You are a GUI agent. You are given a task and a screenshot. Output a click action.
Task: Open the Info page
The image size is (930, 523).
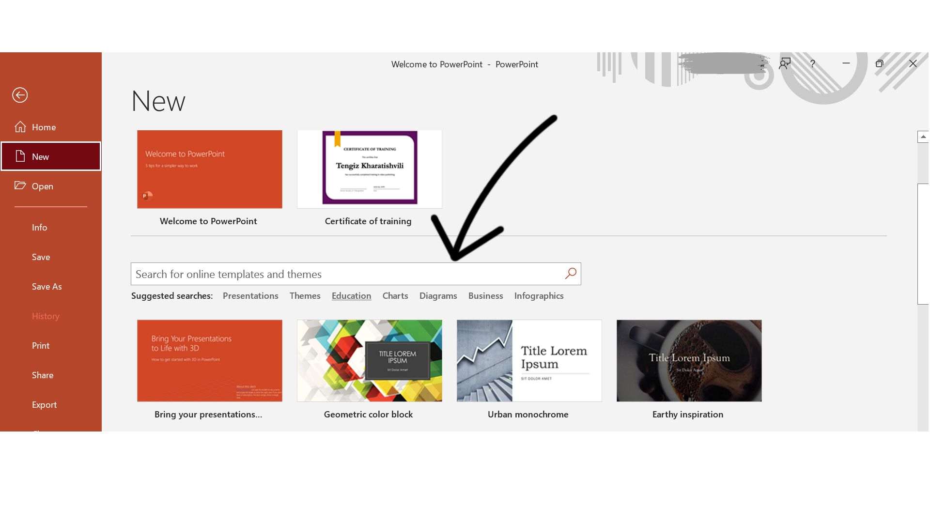pos(51,227)
